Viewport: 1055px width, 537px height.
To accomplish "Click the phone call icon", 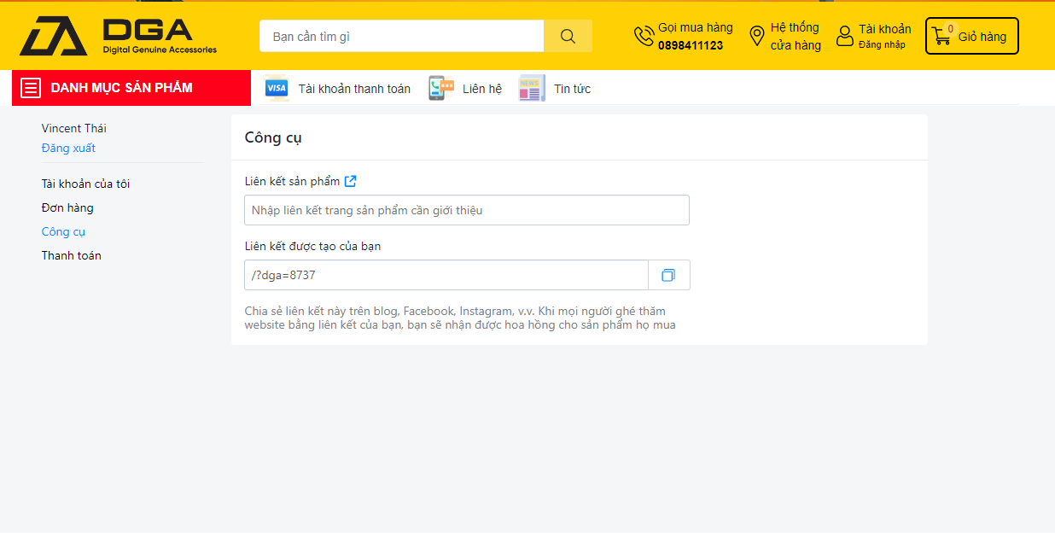I will coord(644,36).
